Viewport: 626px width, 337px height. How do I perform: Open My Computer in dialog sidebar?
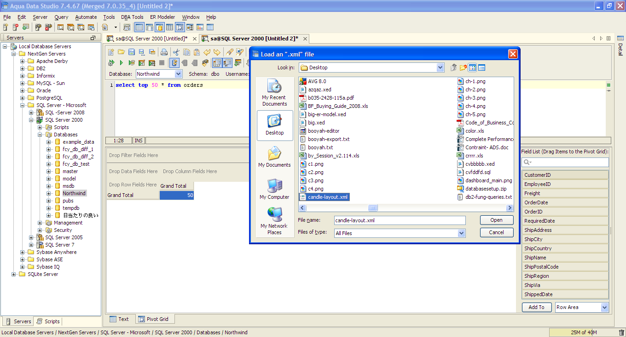274,189
